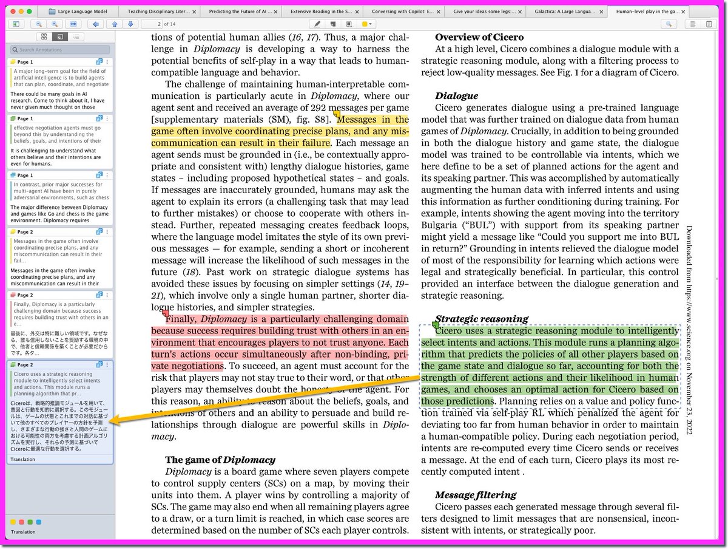Image resolution: width=728 pixels, height=549 pixels.
Task: Switch sidebar to outline list view
Action: pos(75,36)
